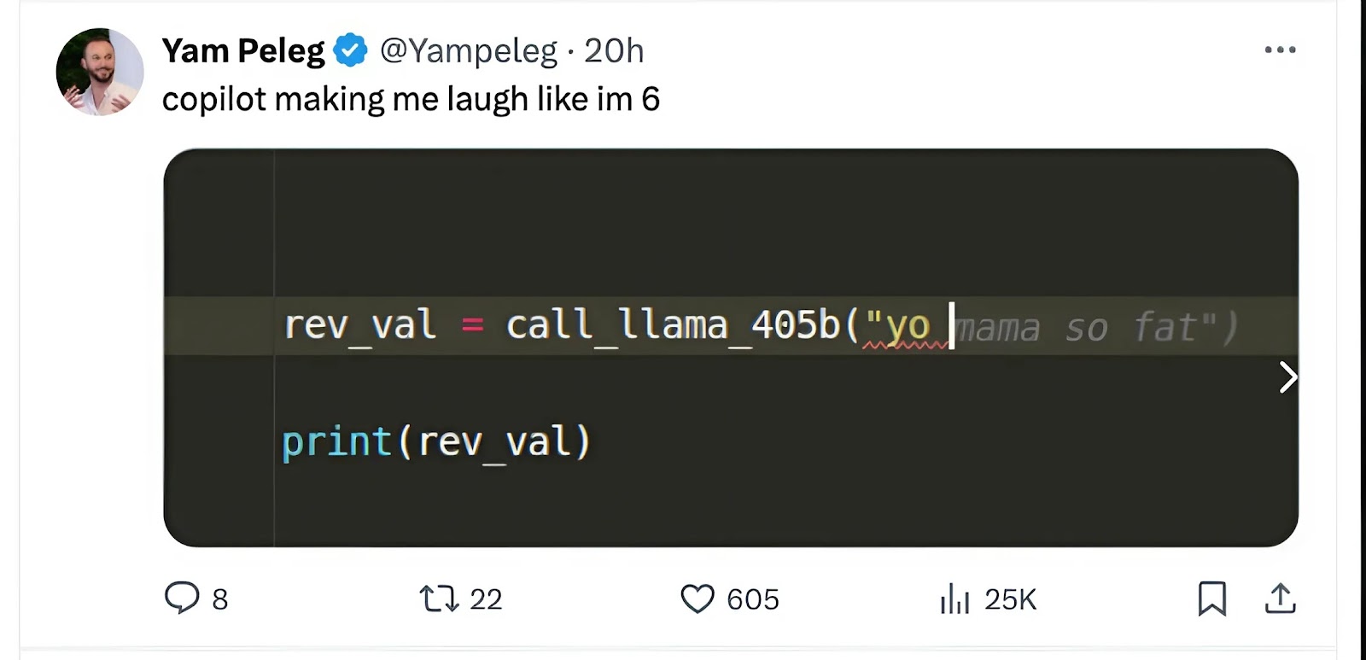Repost the tweet using the retweet arrows icon
The height and width of the screenshot is (660, 1366).
440,599
